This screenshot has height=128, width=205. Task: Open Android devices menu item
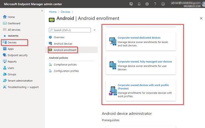(63, 44)
